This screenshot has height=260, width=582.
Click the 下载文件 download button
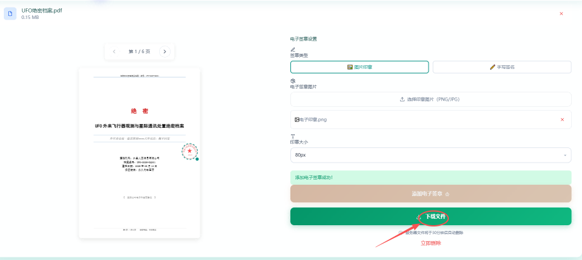click(430, 216)
